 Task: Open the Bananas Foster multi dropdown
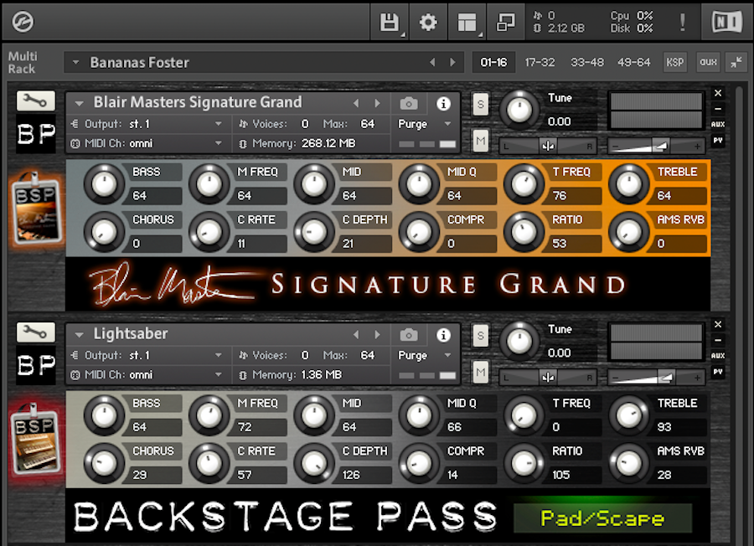pos(75,63)
